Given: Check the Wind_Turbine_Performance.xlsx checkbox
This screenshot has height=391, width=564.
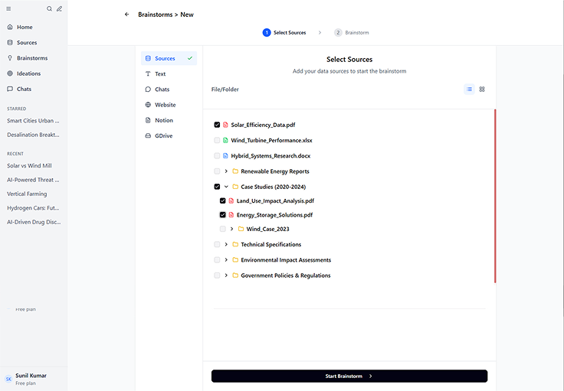Looking at the screenshot, I should [x=218, y=141].
